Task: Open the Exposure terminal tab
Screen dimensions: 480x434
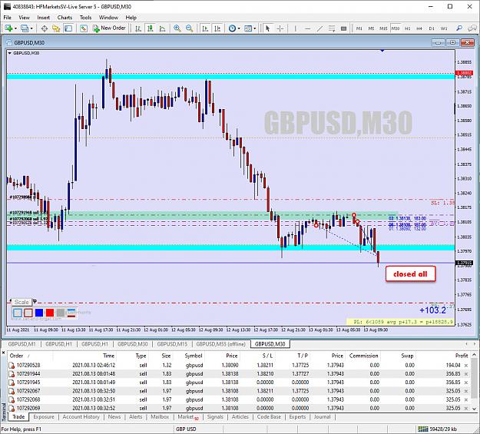Action: point(44,417)
